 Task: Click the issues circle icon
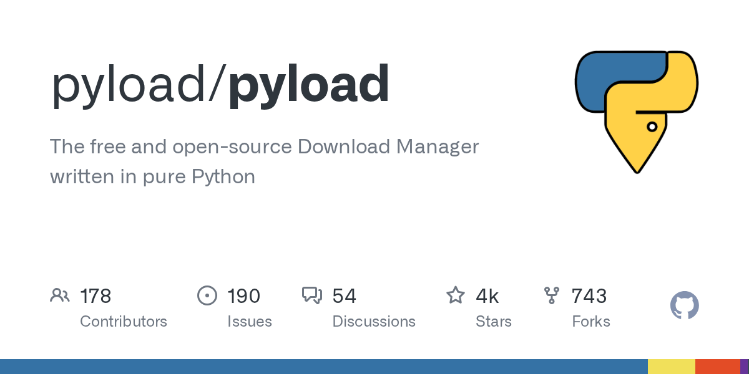pos(207,295)
